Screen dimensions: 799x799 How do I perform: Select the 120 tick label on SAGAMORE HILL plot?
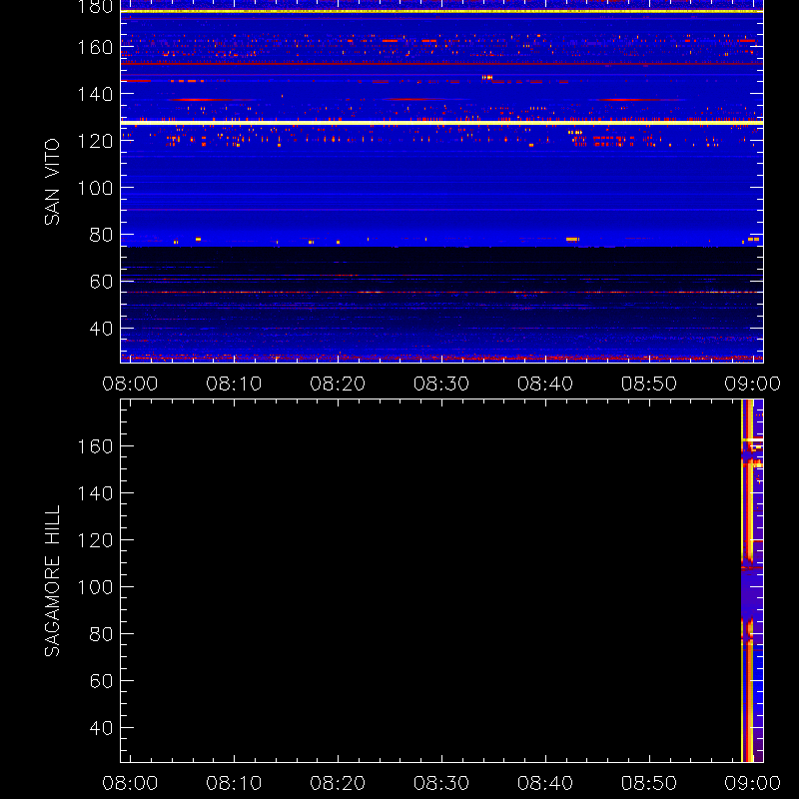pyautogui.click(x=95, y=540)
